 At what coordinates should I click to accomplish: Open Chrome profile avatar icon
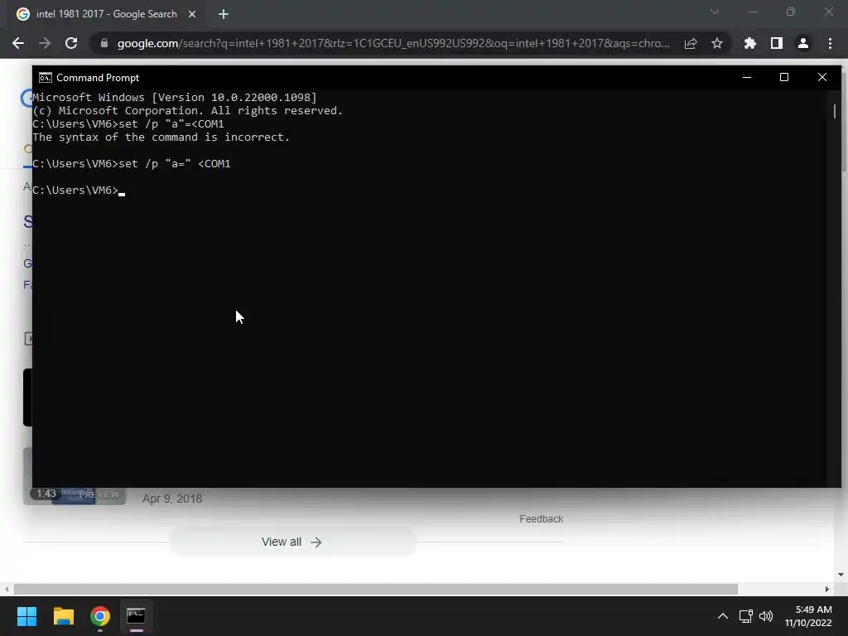point(803,43)
